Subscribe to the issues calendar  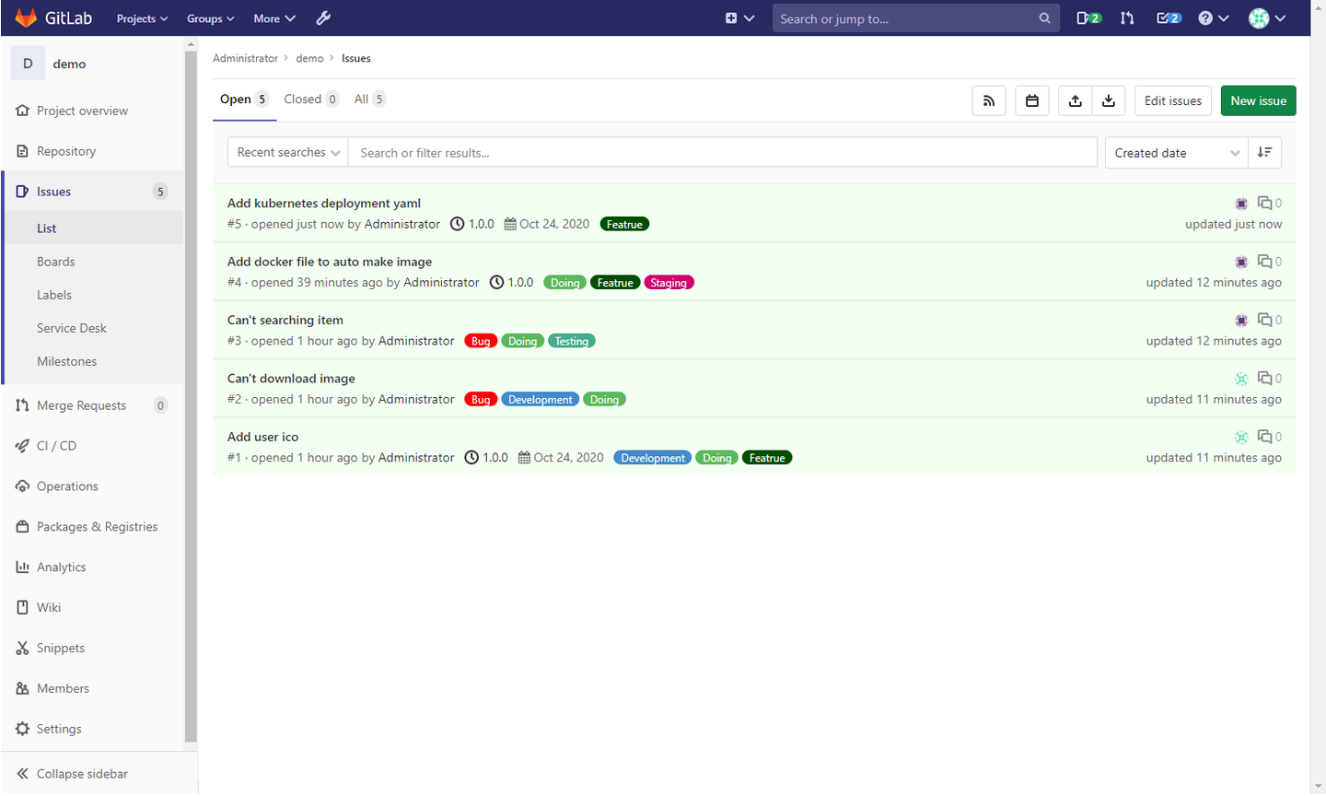(x=1032, y=100)
